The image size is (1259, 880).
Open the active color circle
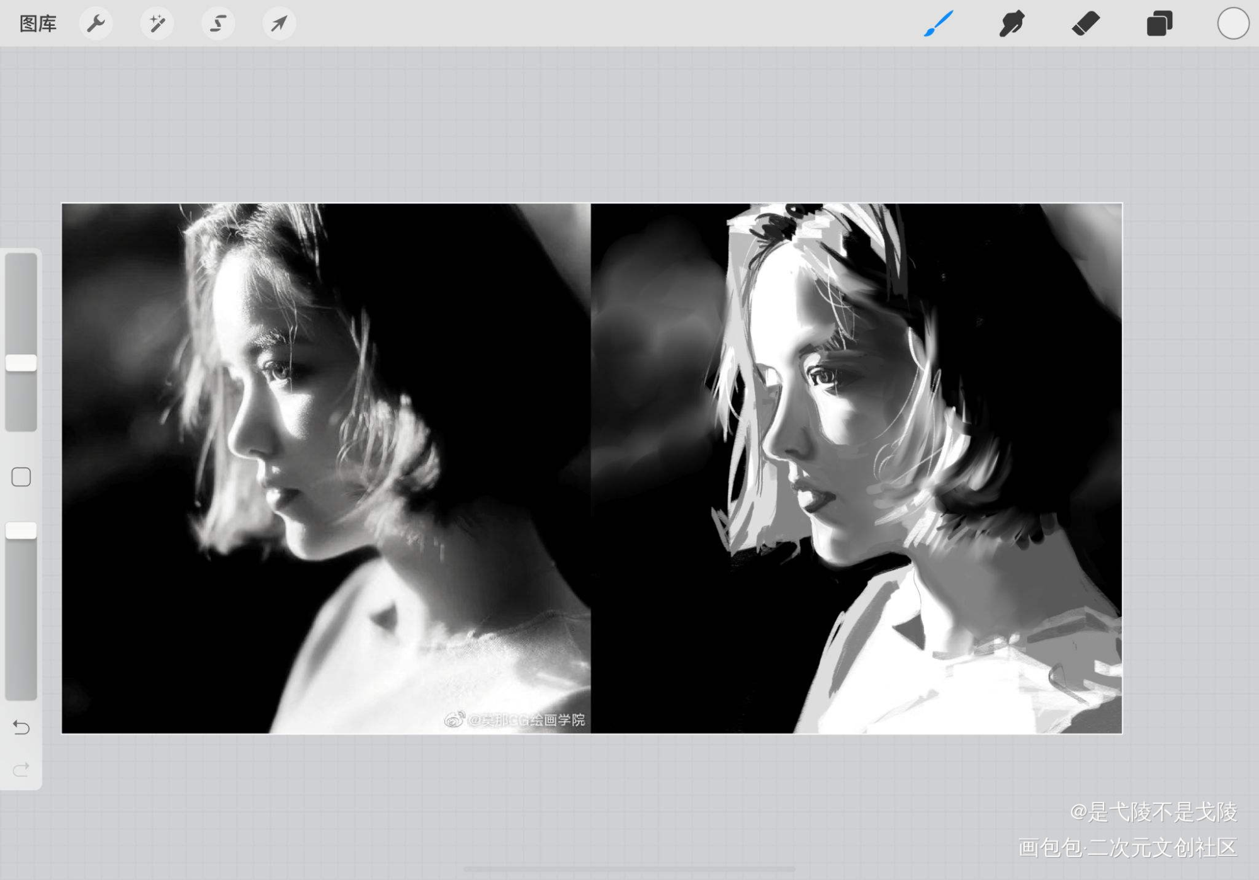tap(1233, 24)
